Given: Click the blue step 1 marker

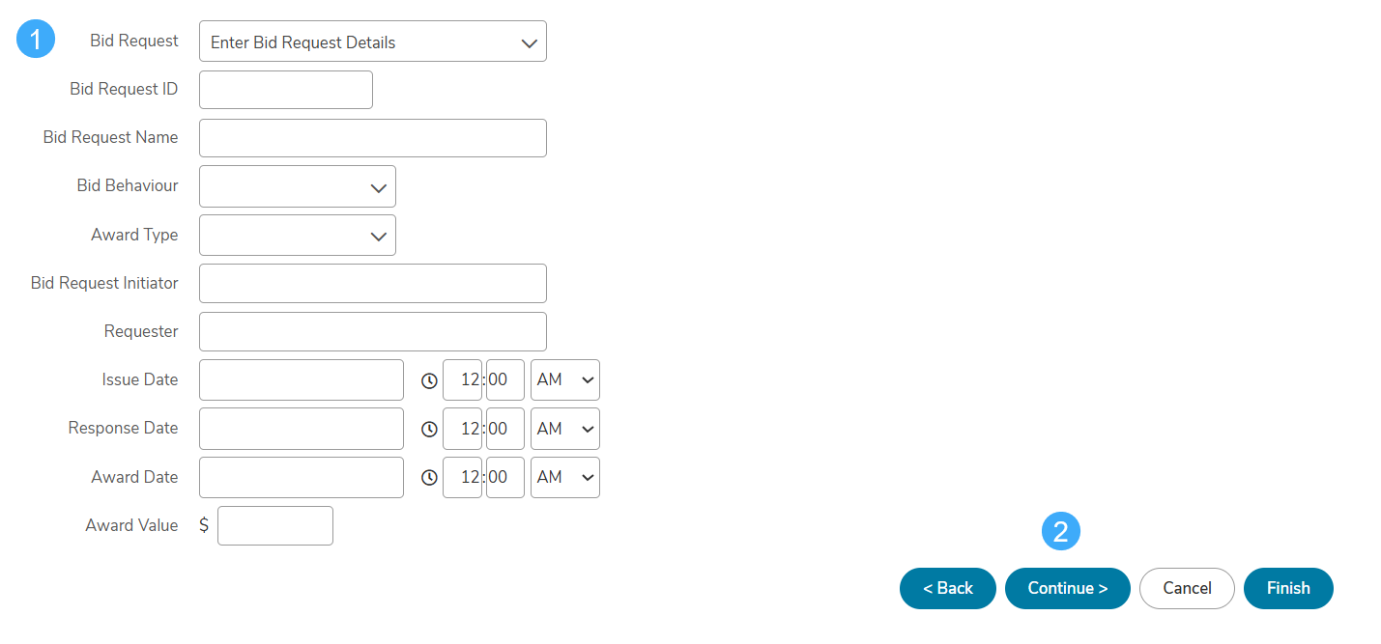Looking at the screenshot, I should click(x=36, y=40).
